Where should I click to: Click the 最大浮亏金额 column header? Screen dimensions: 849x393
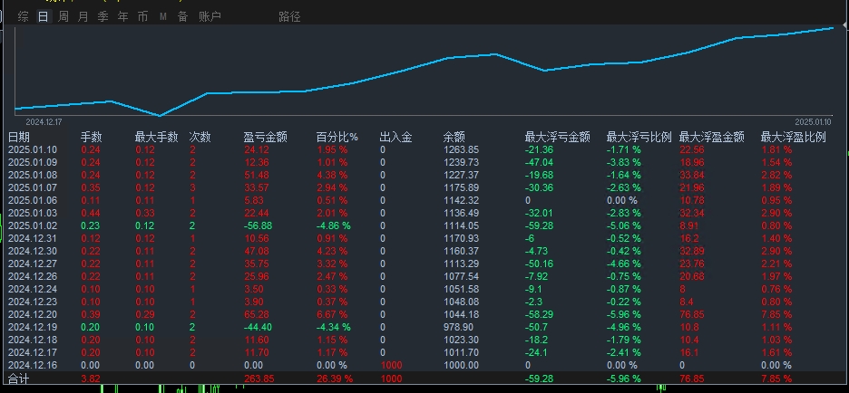[x=558, y=138]
